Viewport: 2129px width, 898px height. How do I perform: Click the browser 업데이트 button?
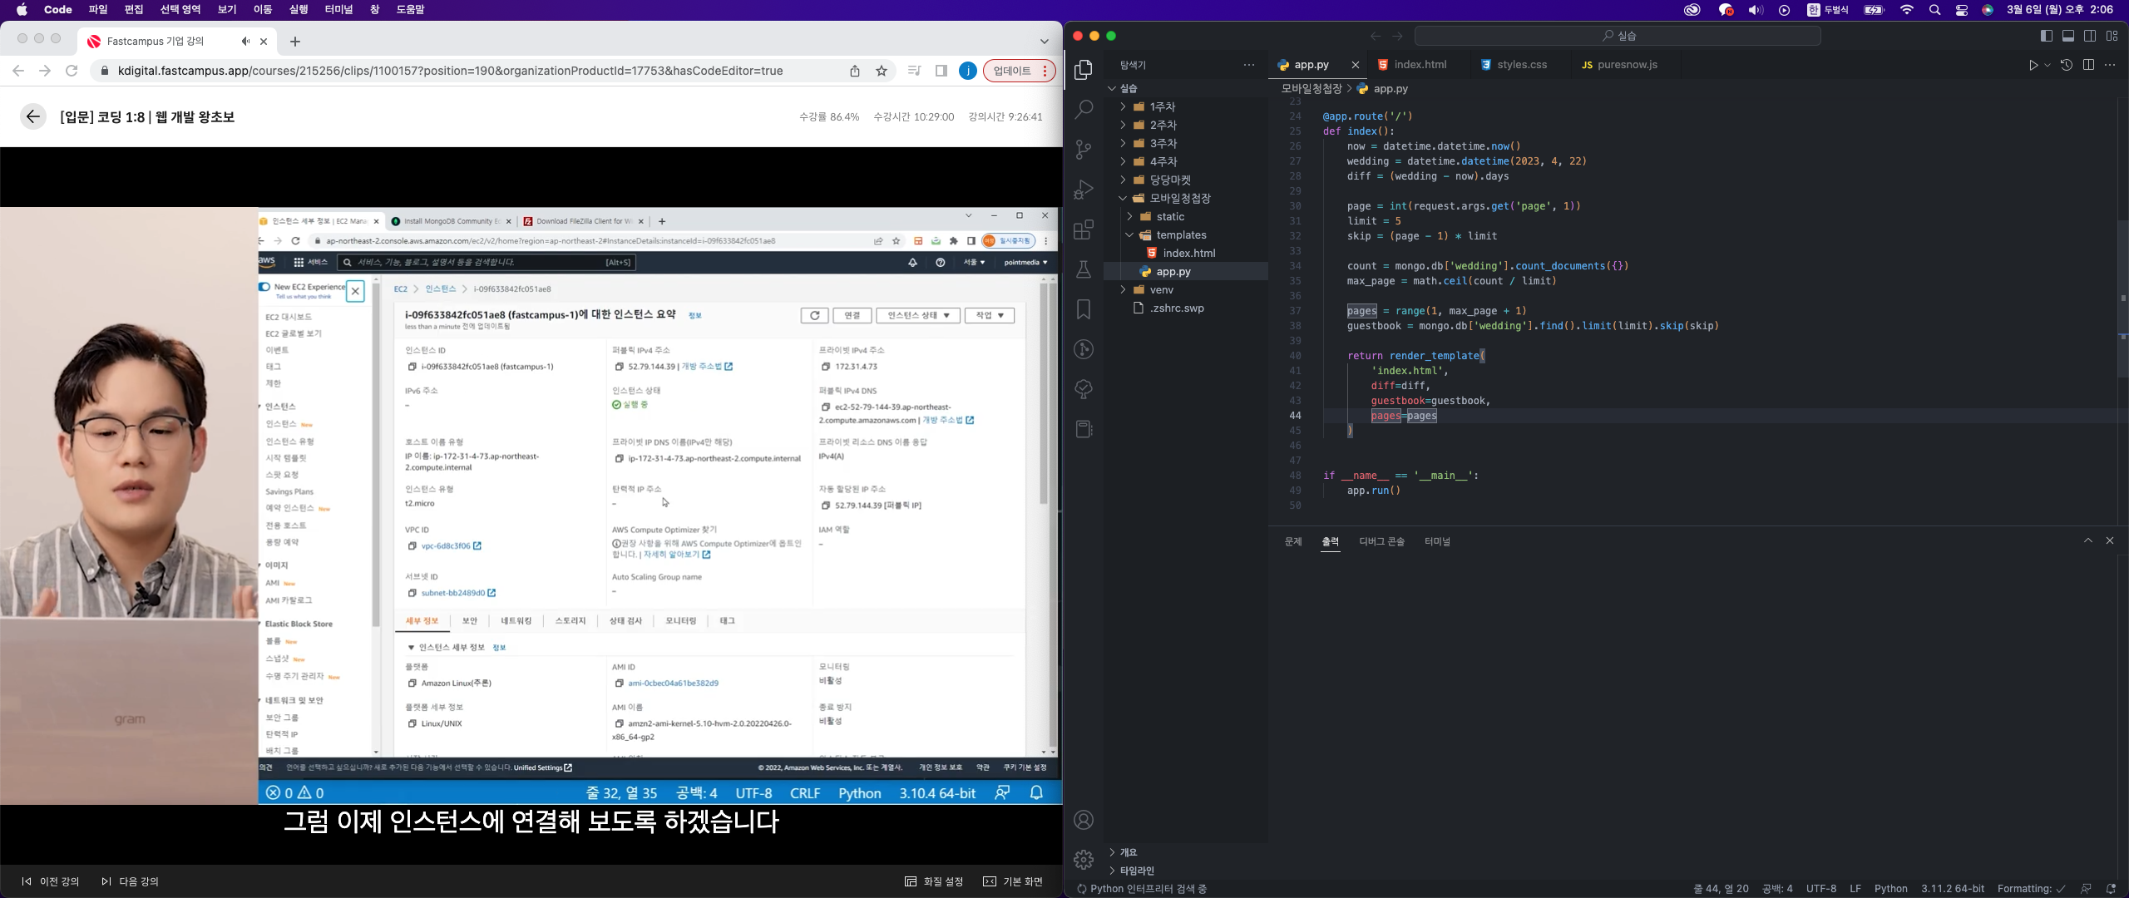coord(1020,71)
